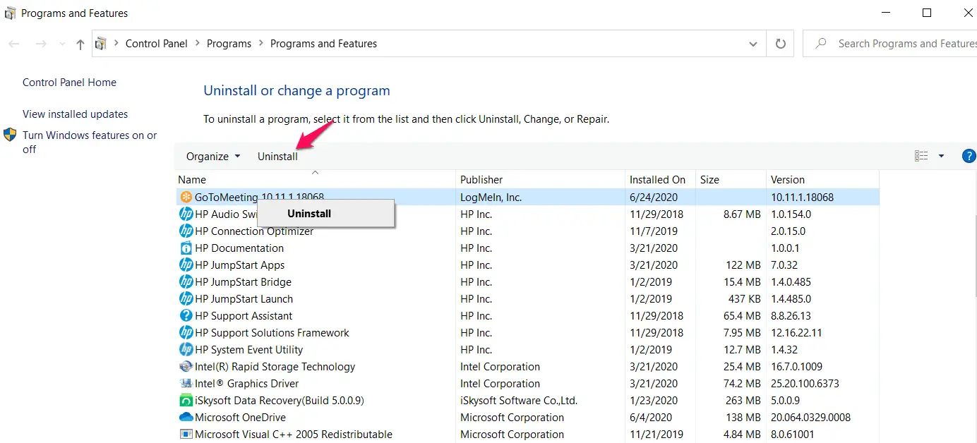The width and height of the screenshot is (977, 443).
Task: Expand the chevron after Control Panel breadcrumb
Action: click(198, 44)
